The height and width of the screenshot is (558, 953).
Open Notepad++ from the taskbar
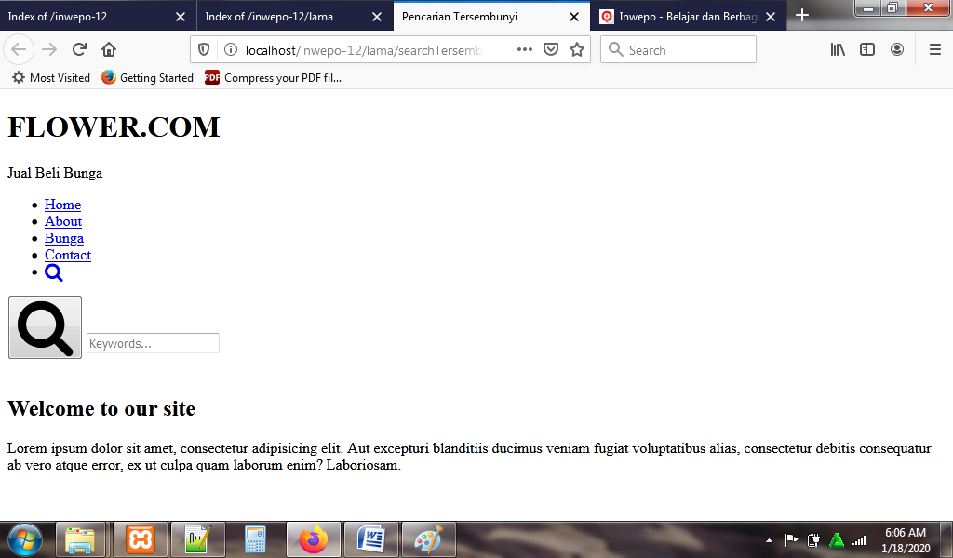click(198, 539)
